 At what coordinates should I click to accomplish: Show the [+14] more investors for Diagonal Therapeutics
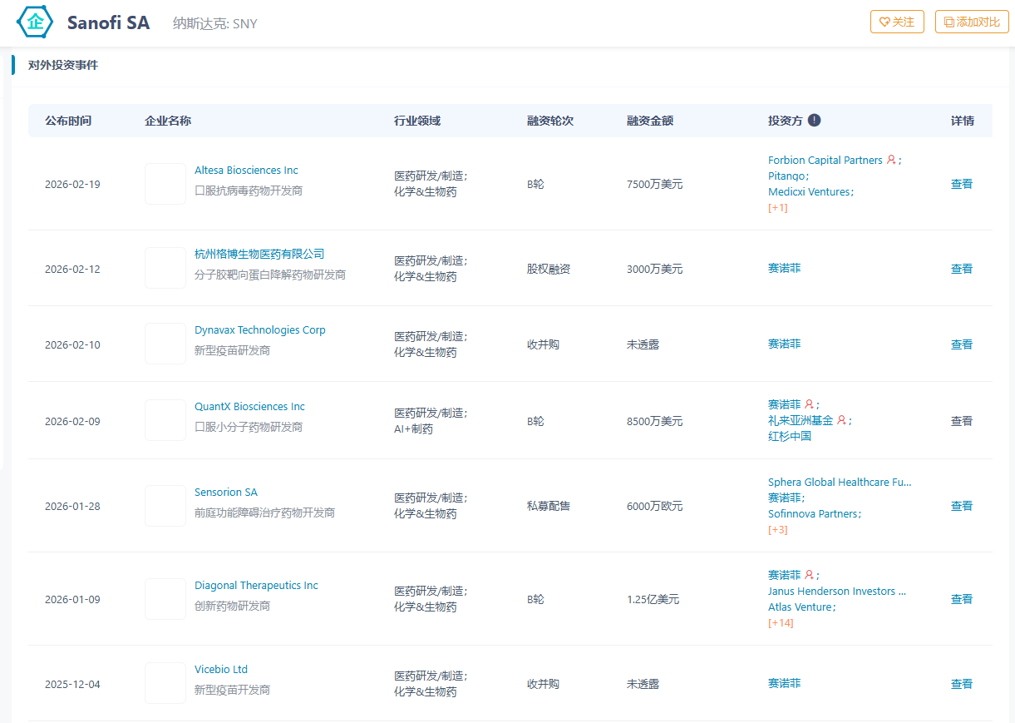(x=781, y=622)
